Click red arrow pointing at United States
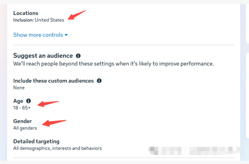The height and width of the screenshot is (164, 249). tap(77, 15)
